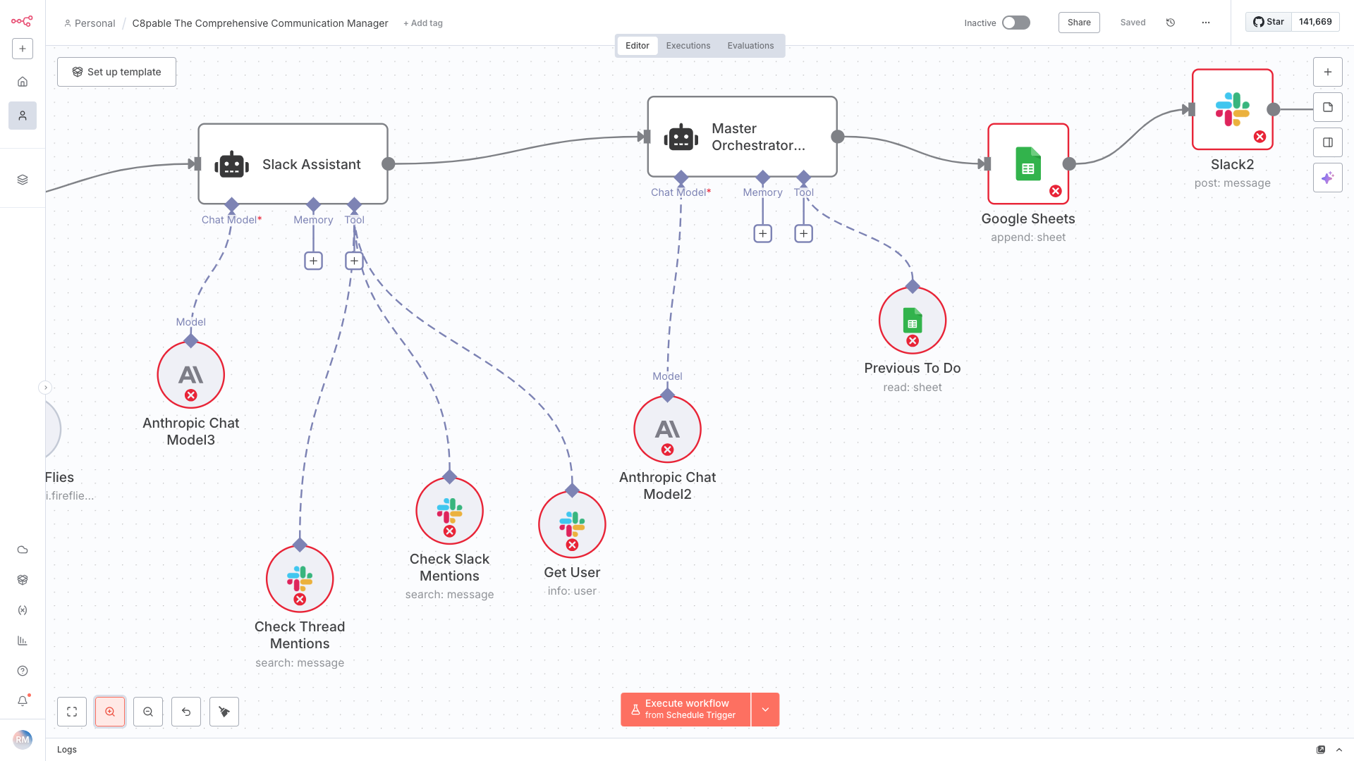Click the Add tag link

tap(423, 23)
